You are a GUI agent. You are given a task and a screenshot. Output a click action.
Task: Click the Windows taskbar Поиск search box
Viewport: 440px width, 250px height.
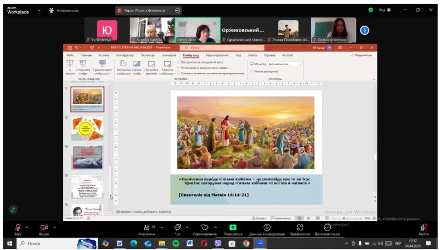(57, 244)
